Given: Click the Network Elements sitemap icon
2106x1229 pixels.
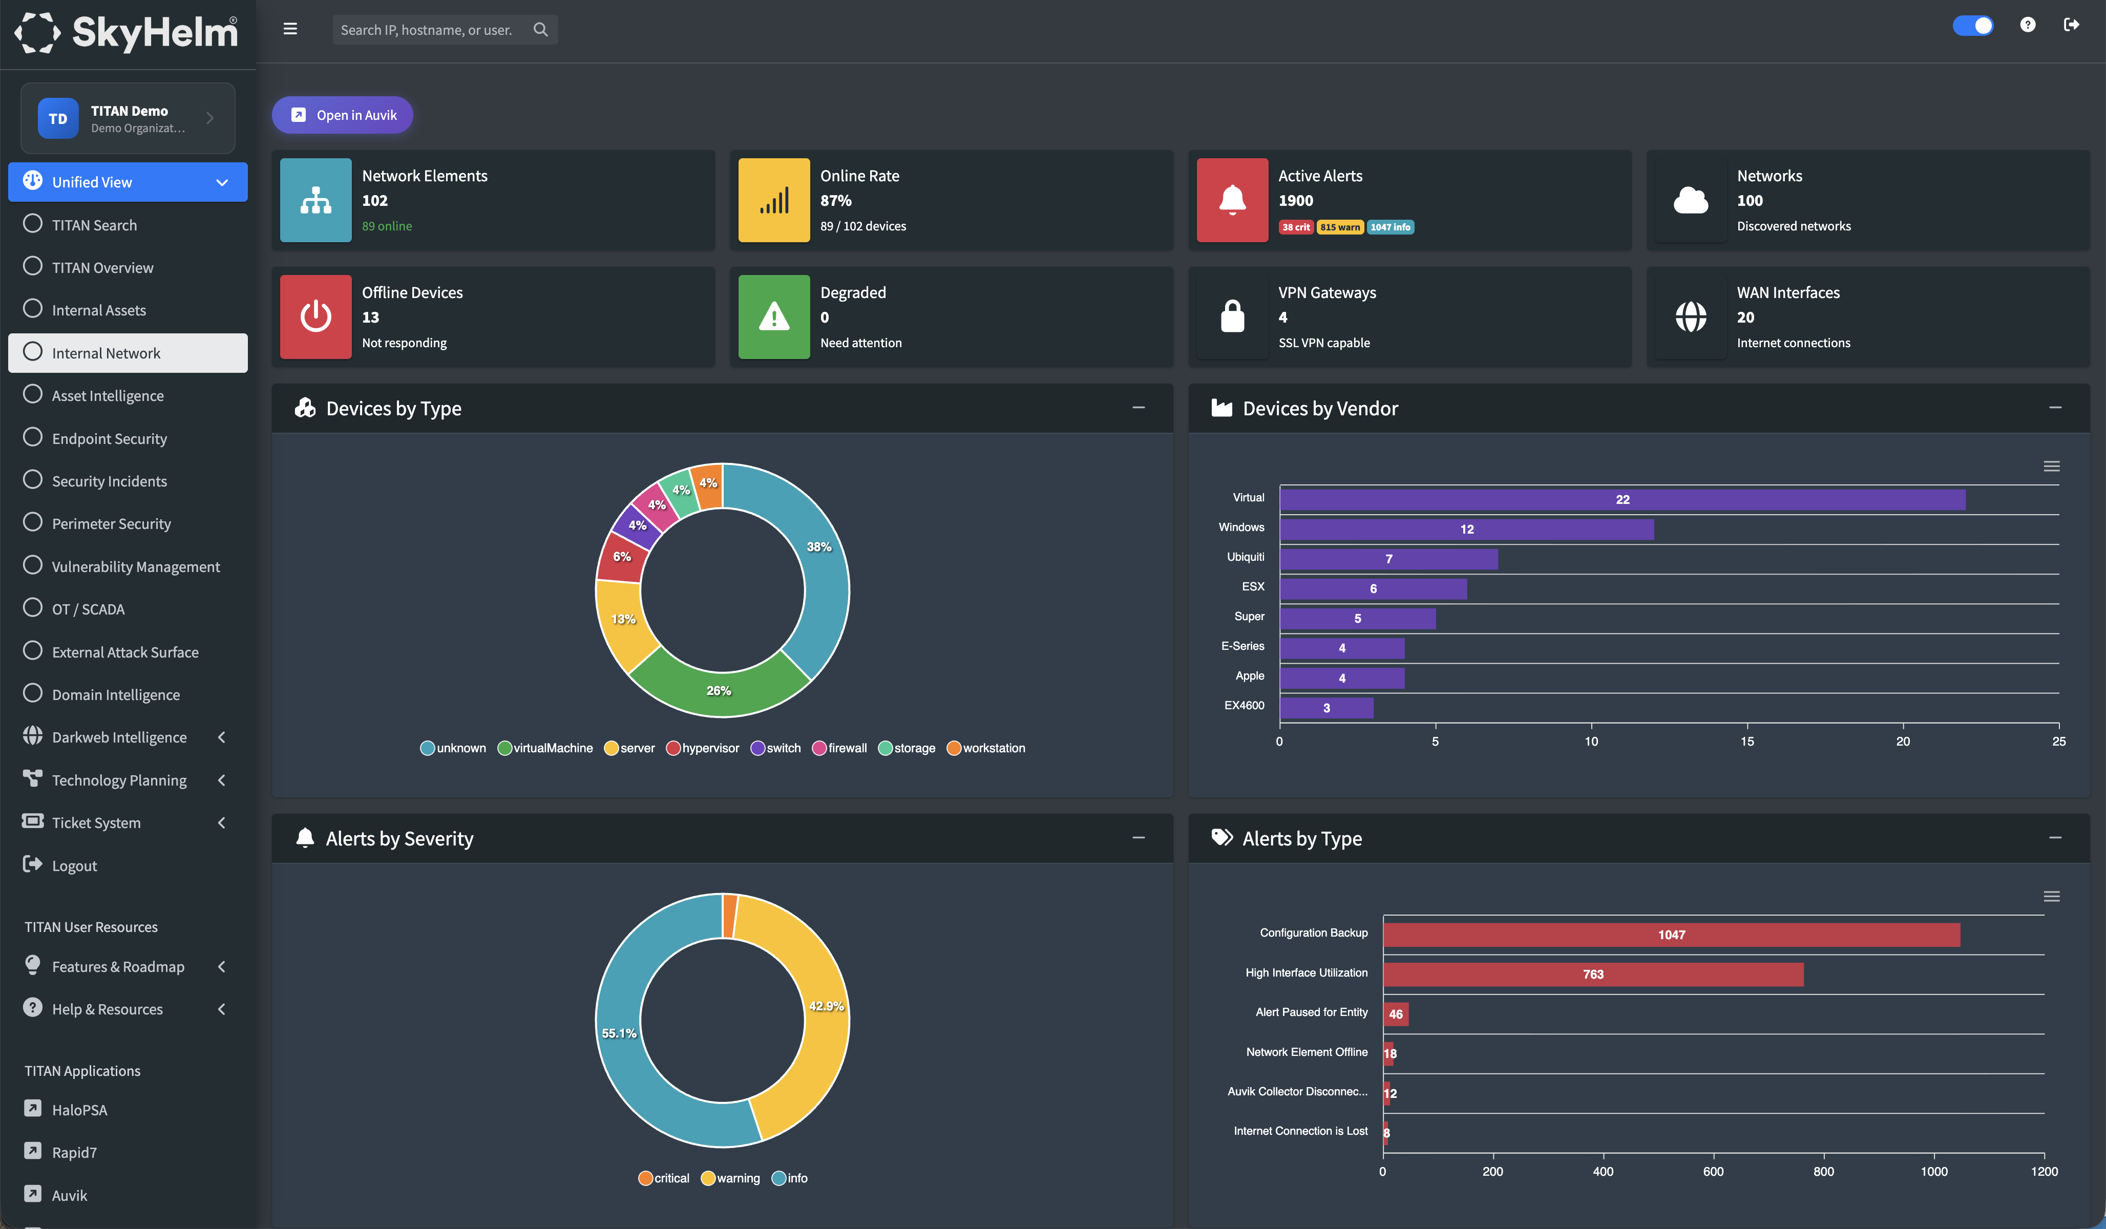Looking at the screenshot, I should [x=316, y=201].
